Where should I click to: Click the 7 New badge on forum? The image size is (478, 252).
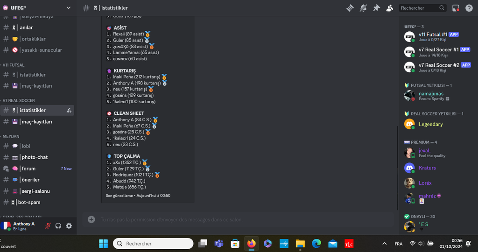coord(66,168)
